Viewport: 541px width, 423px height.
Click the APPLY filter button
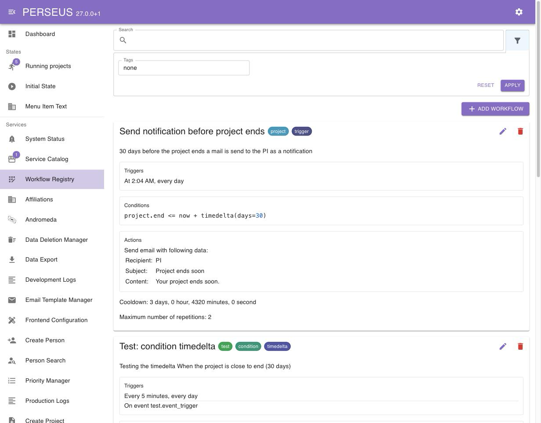(x=512, y=85)
